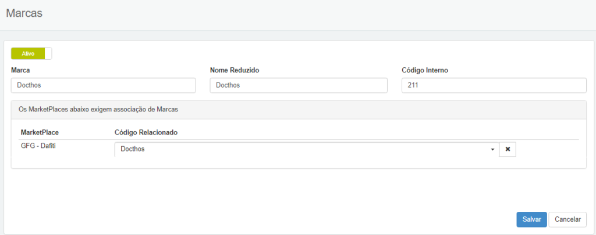Screen dimensions: 596x235
Task: Clear the Código Relacionado selection with the X
Action: pos(508,149)
